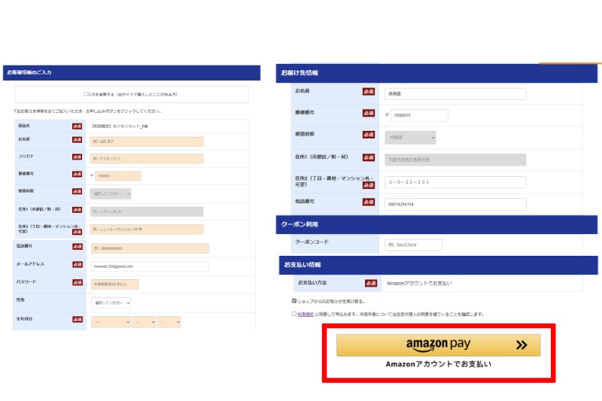
Task: Click the product name text もぐもぐセット
Action: [120, 126]
